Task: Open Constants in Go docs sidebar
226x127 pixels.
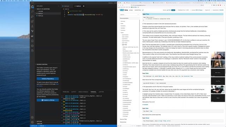Action: 123,26
